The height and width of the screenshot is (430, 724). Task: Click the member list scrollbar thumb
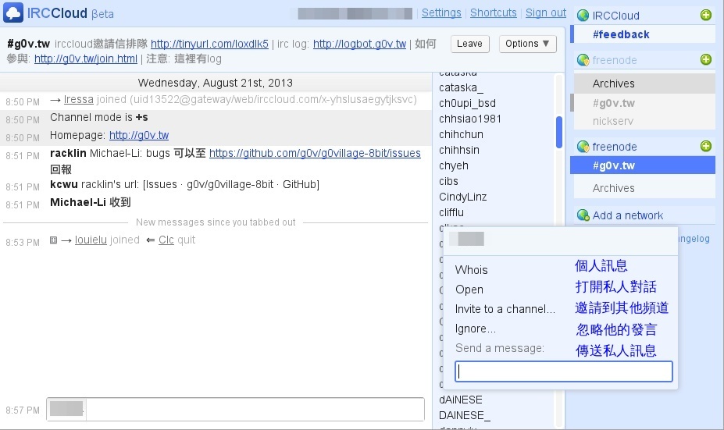(559, 133)
